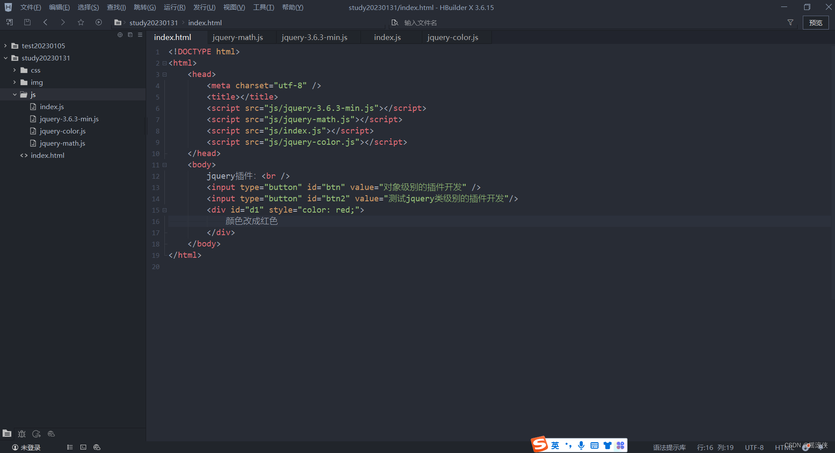Viewport: 835px width, 453px height.
Task: Click the 行:16 列:19 cursor position
Action: (x=715, y=447)
